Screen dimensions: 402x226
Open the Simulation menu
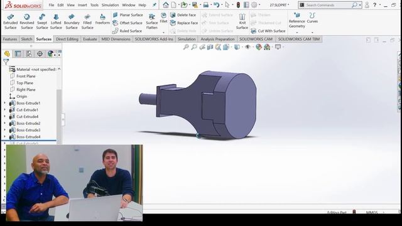pos(111,5)
